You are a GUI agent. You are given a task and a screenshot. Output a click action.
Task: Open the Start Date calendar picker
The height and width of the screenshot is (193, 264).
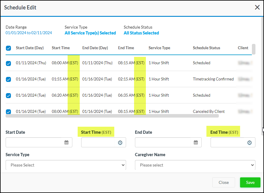tap(66, 142)
